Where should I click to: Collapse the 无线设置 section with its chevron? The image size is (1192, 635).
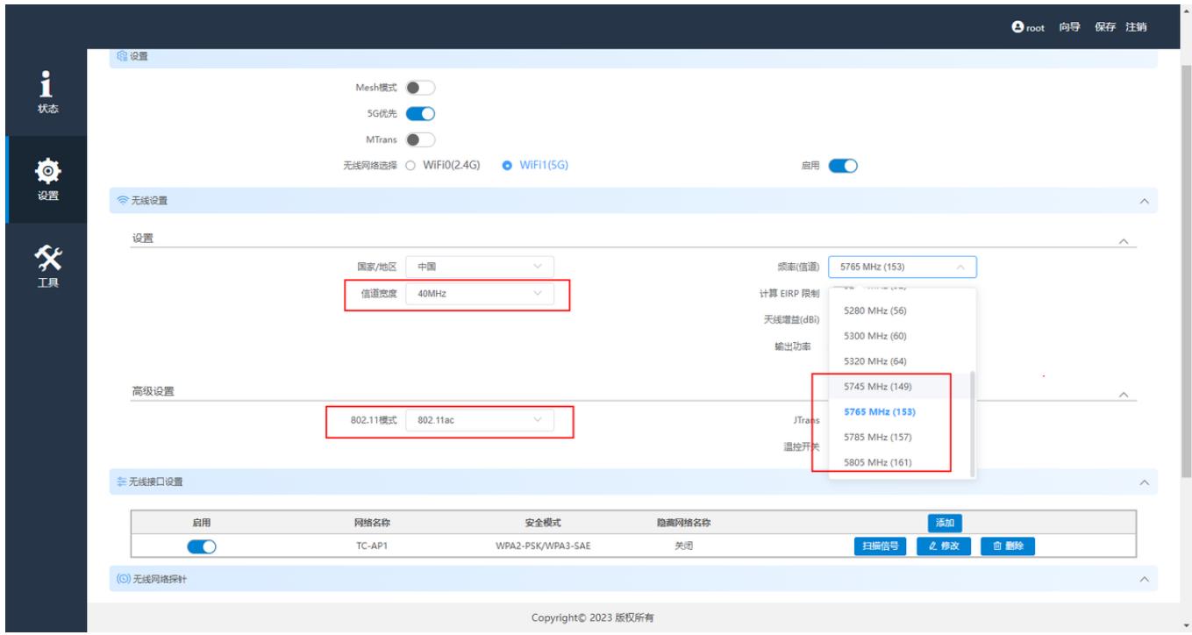pyautogui.click(x=1143, y=202)
